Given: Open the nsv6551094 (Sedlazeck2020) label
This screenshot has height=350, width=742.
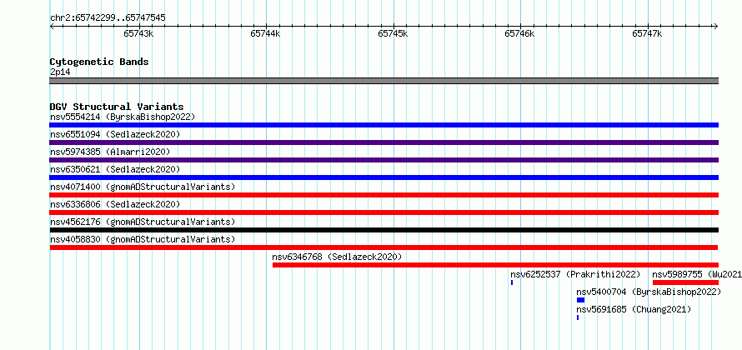Looking at the screenshot, I should 115,134.
